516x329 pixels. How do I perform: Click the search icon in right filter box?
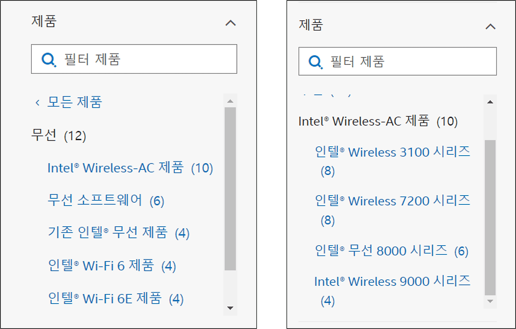[x=316, y=62]
